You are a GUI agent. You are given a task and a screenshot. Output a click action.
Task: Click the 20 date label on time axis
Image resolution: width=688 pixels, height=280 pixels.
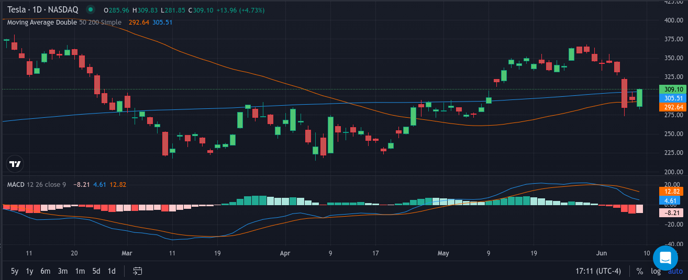point(74,253)
